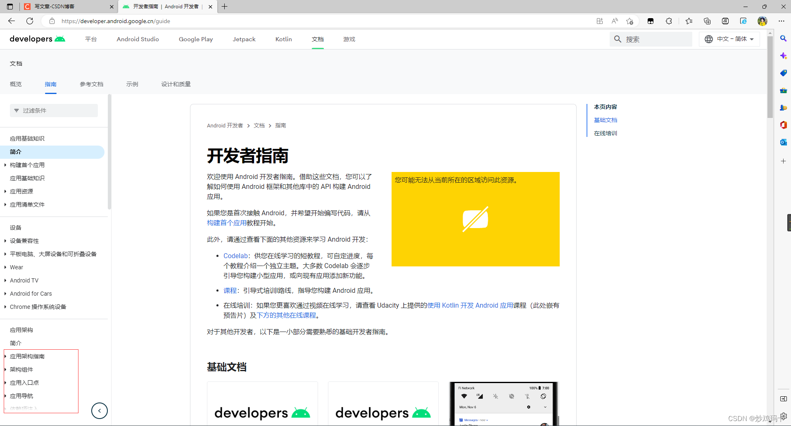This screenshot has height=426, width=791.
Task: Expand the Android TV section
Action: (5, 280)
